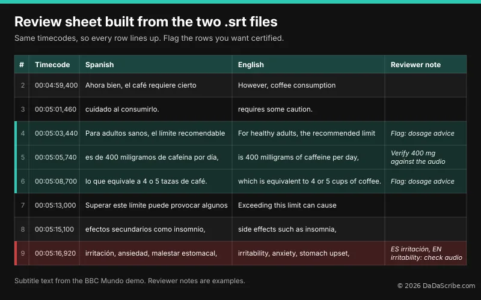Viewport: 481px width, 300px height.
Task: Click cell 'which is equivalent to 4 or 5 cups of coffee.'
Action: (310, 181)
